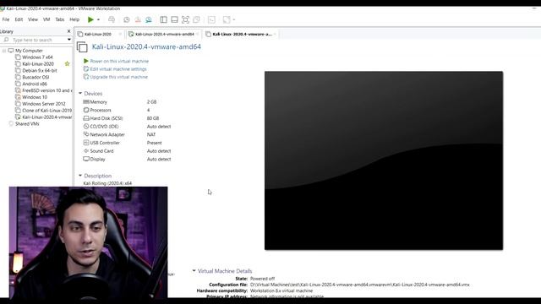541x304 pixels.
Task: Collapse the Description section
Action: point(80,176)
